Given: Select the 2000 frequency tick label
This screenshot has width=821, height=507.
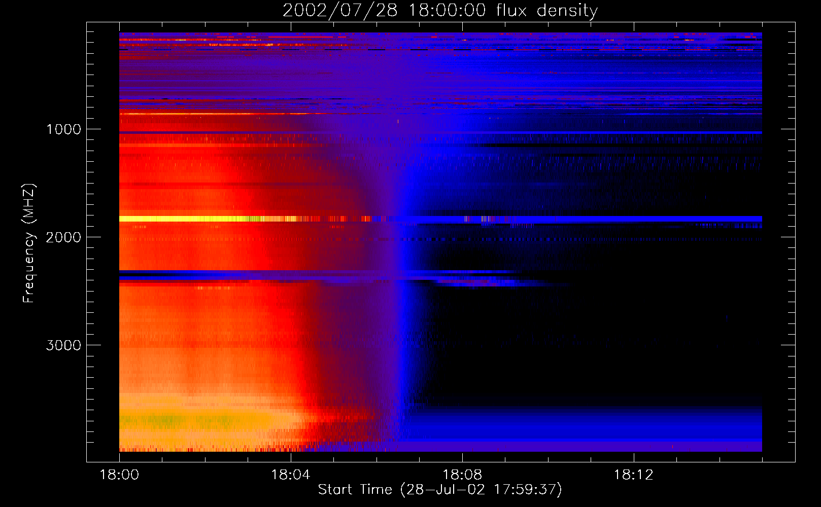Looking at the screenshot, I should click(x=63, y=237).
